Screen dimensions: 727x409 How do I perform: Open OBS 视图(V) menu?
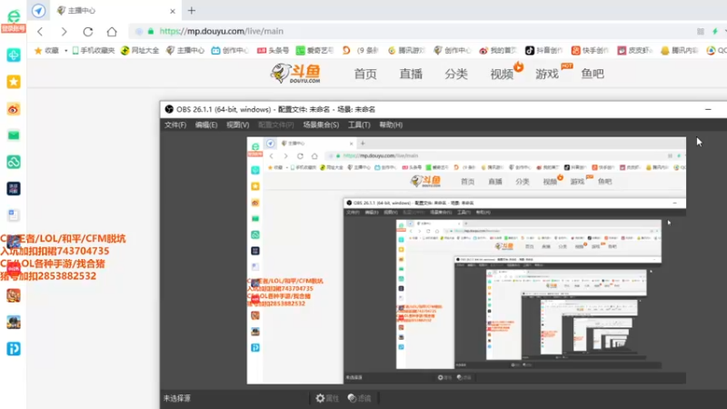click(238, 125)
